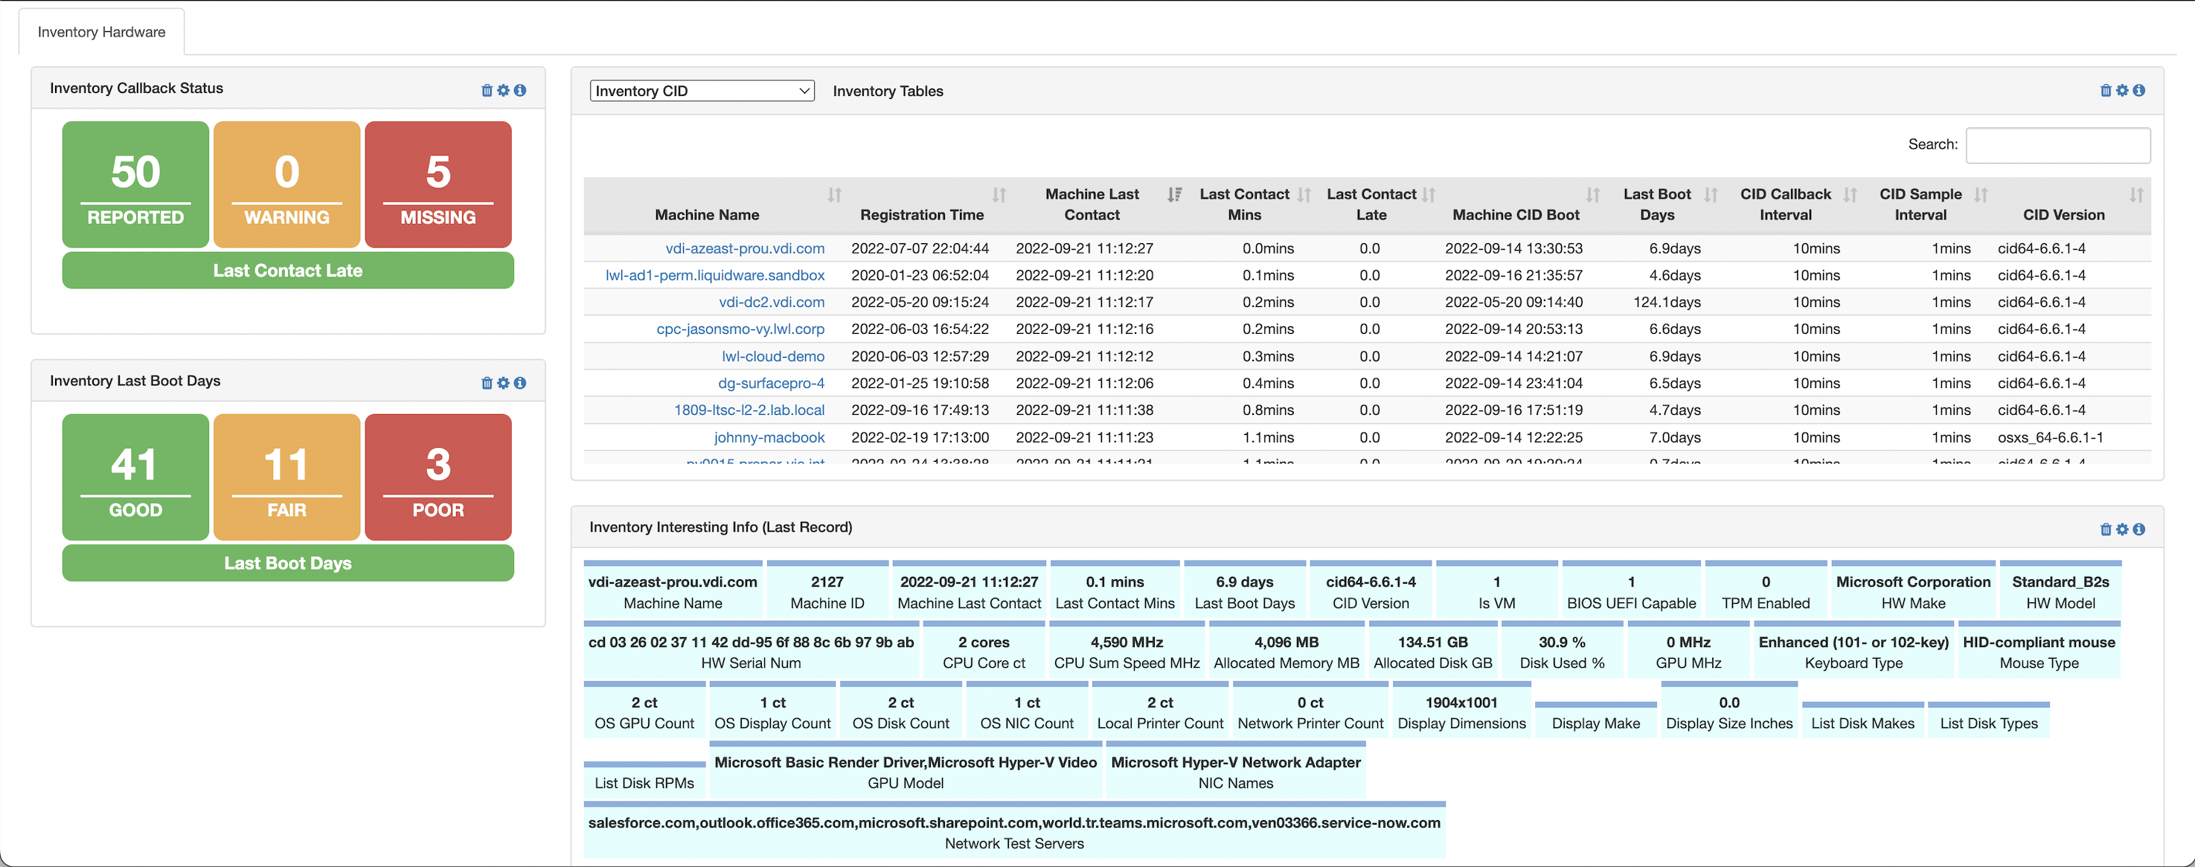Screen dimensions: 2195x867
Task: Click info icon in Inventory Tables panel
Action: 2138,90
